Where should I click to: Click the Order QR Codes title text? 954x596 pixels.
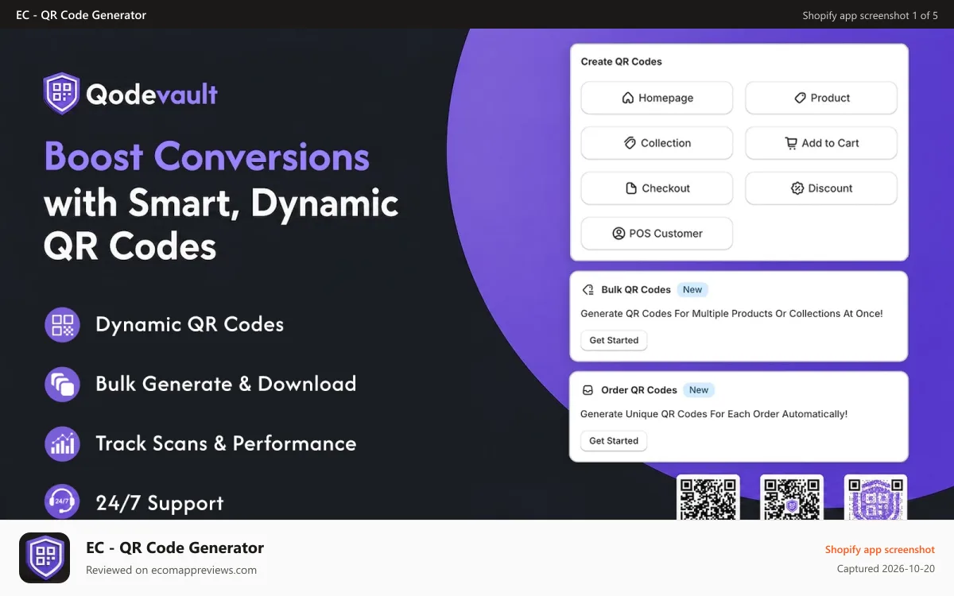click(x=639, y=390)
